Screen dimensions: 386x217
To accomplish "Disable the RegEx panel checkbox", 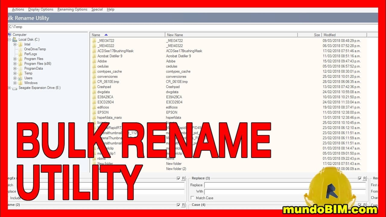I will (x=179, y=178).
